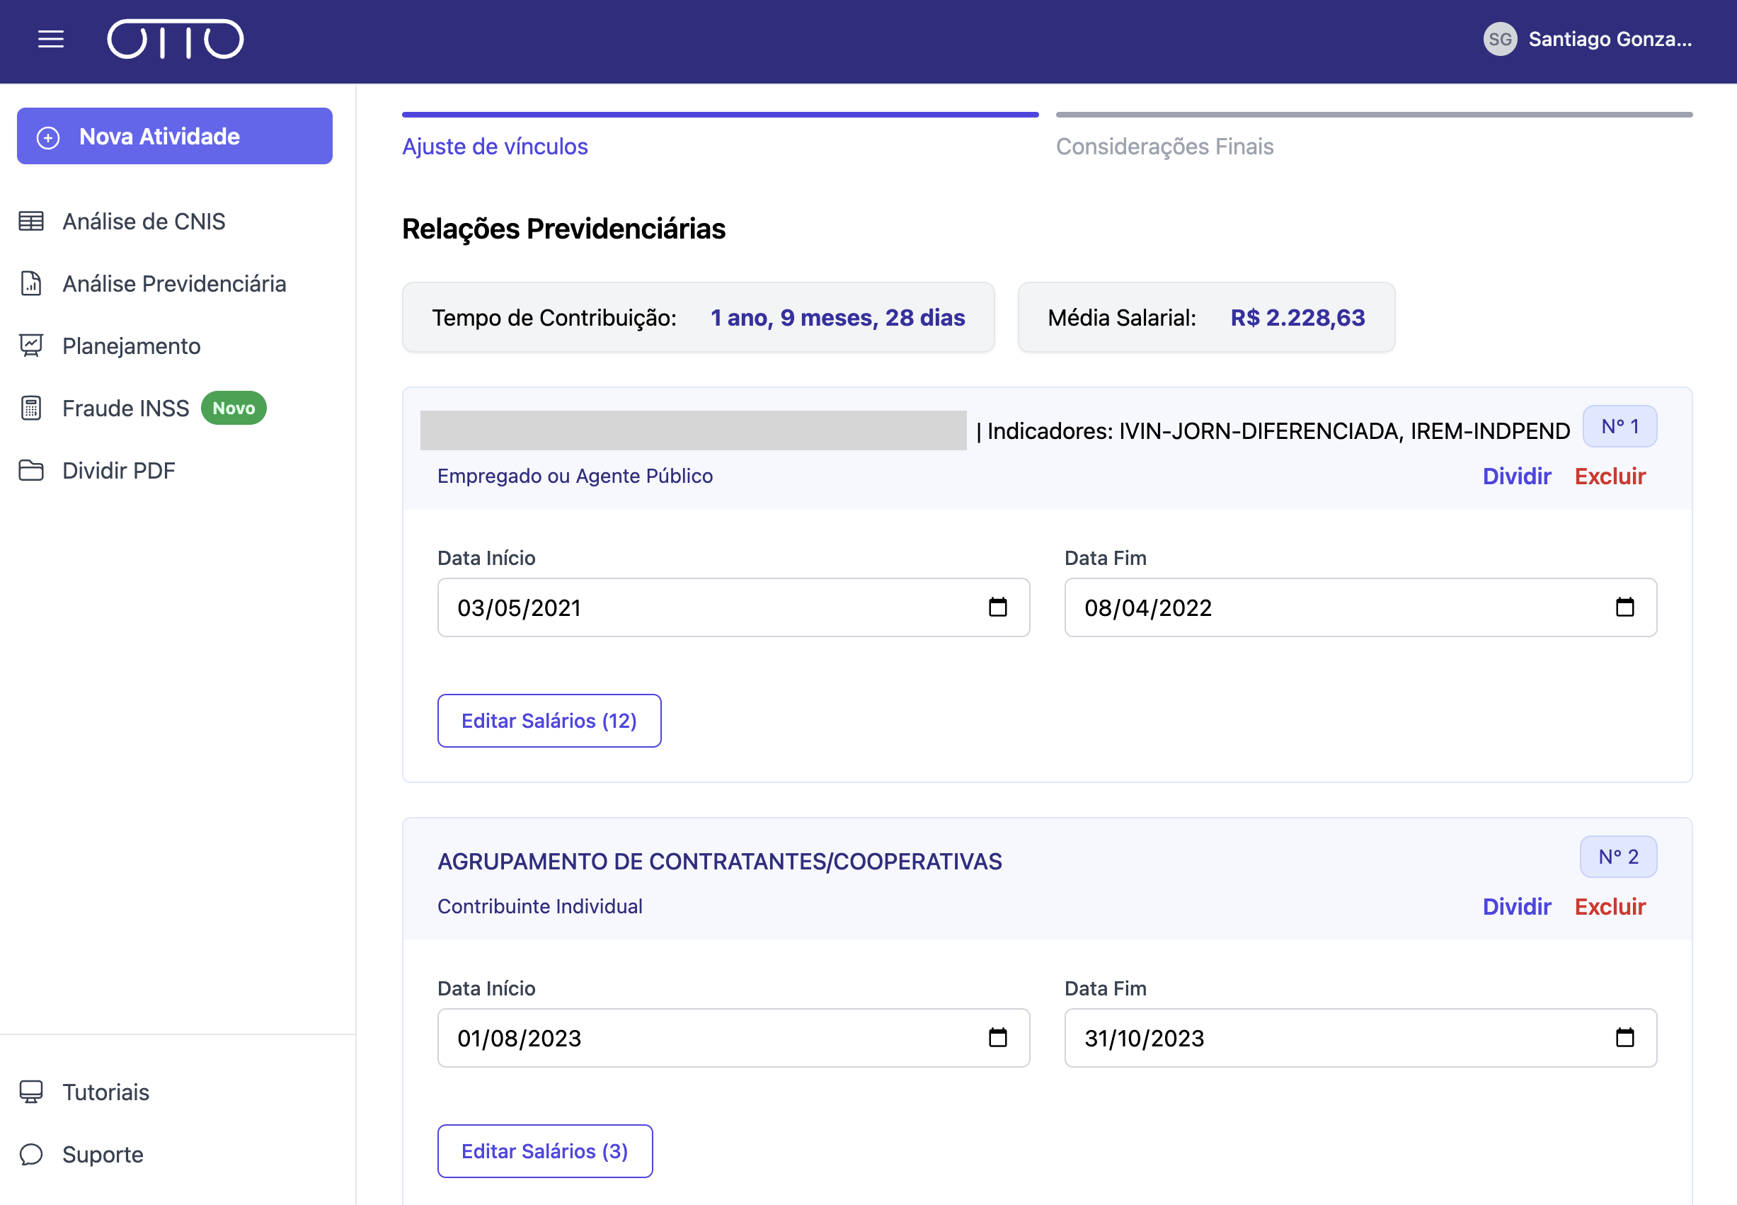The height and width of the screenshot is (1205, 1737).
Task: Open Fraude INSS menu item
Action: [125, 408]
